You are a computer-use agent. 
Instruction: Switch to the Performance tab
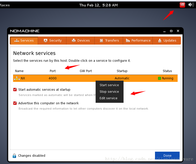[138, 41]
